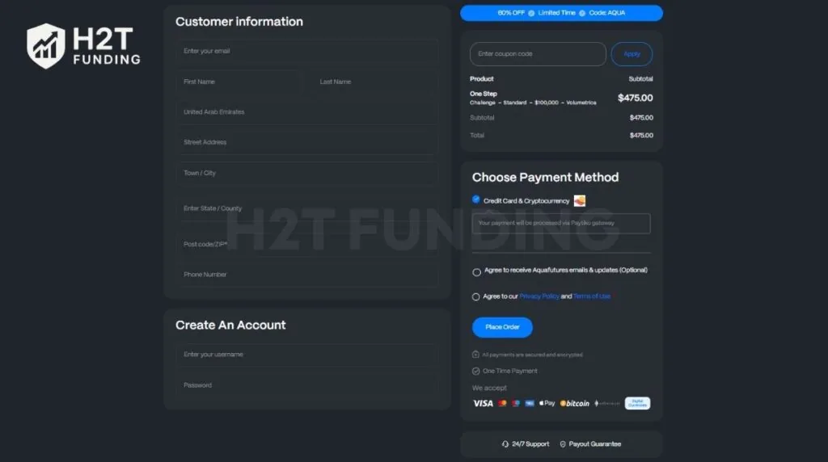Focus the Last Name field
828x462 pixels.
[x=375, y=82]
